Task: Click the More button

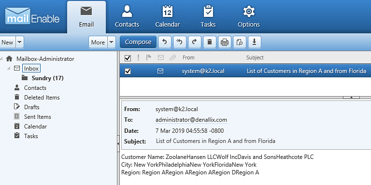Action: [x=98, y=42]
